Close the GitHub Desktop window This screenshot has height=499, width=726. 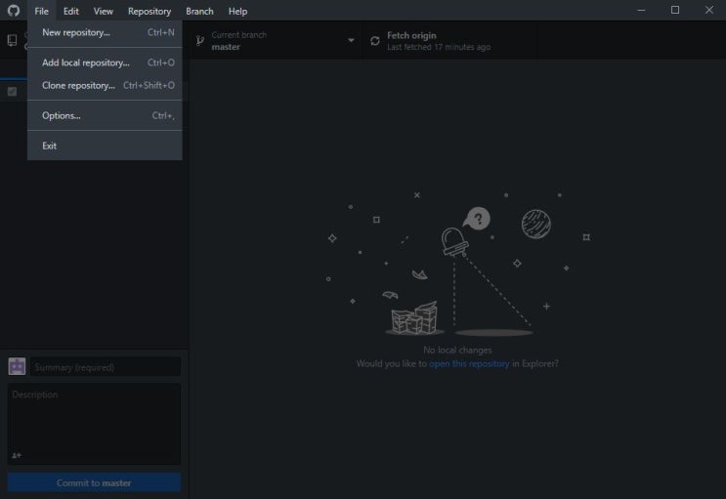[708, 10]
